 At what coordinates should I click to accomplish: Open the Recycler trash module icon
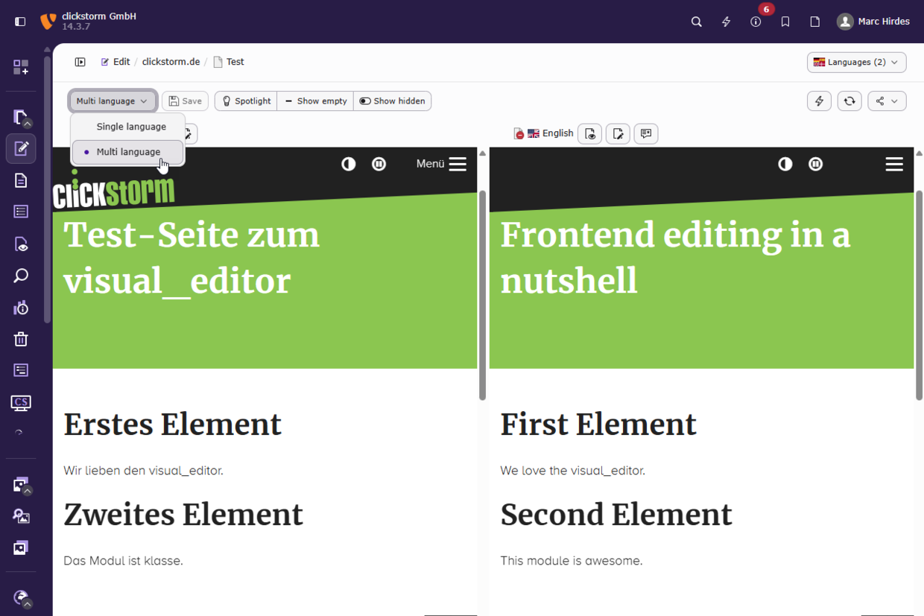click(21, 339)
